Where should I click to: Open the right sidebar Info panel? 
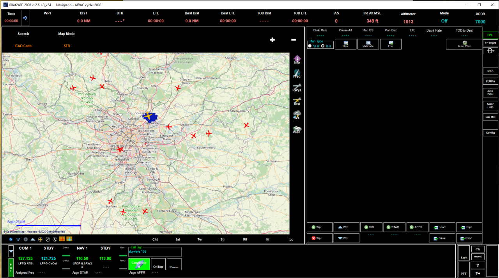490,71
